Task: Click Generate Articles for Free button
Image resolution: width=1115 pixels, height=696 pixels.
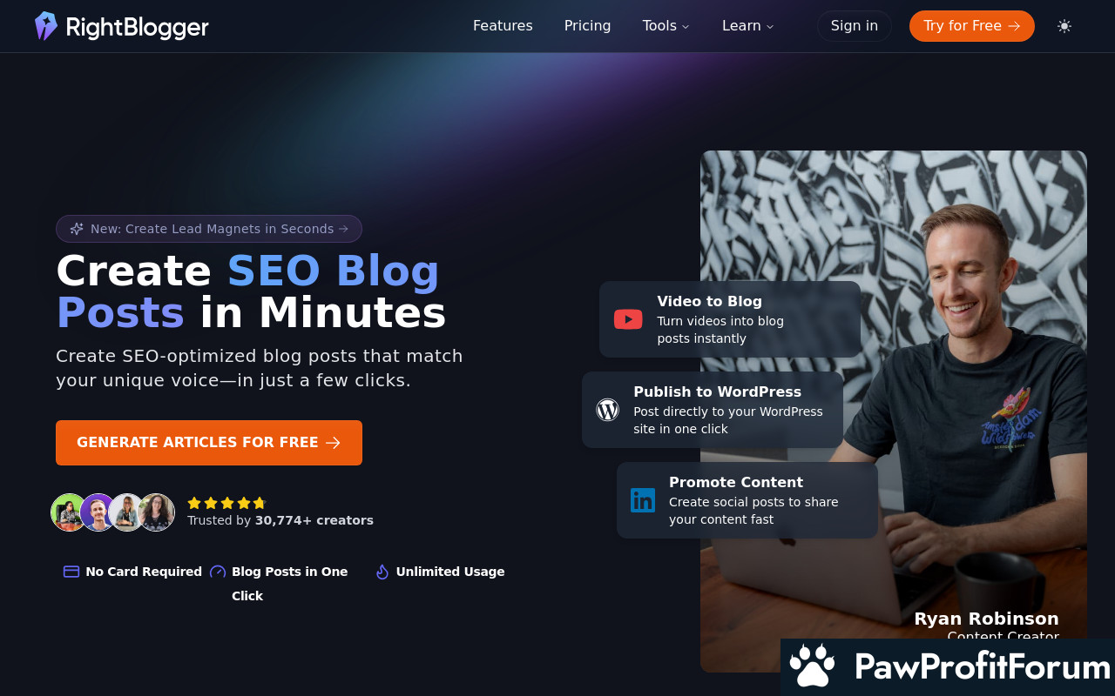Action: pos(209,443)
